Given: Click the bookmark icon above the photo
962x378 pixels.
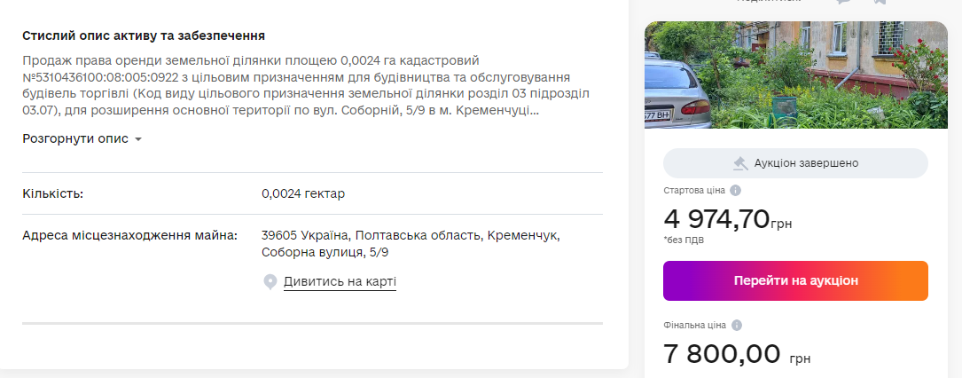Looking at the screenshot, I should (879, 3).
